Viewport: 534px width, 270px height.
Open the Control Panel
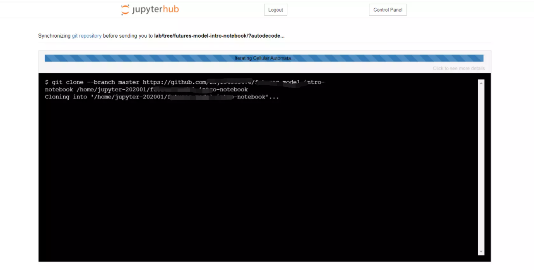coord(387,10)
